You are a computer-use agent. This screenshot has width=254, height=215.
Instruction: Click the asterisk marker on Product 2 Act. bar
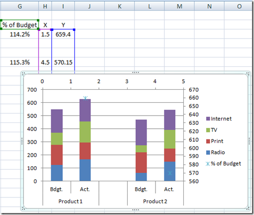[170, 173]
